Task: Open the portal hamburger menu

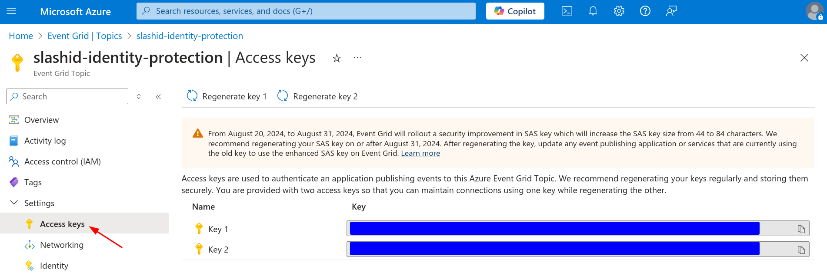Action: pos(12,11)
